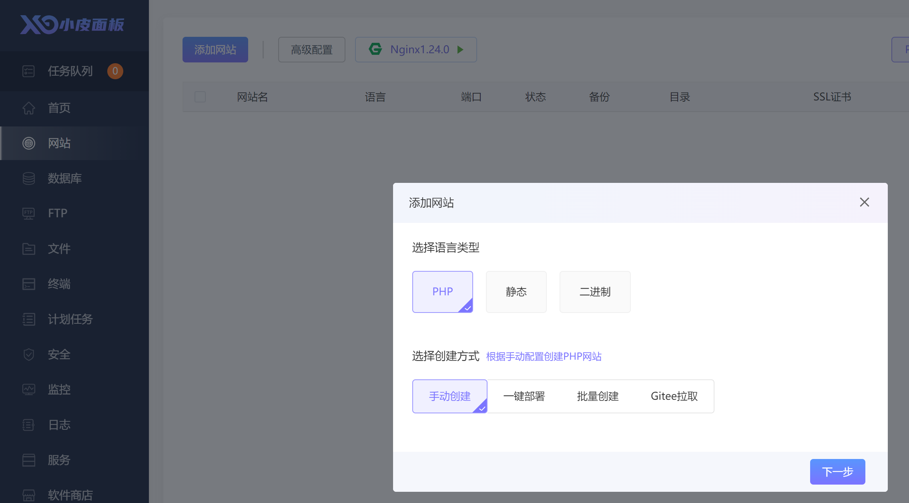909x503 pixels.
Task: Click the log notebook icon
Action: tap(28, 425)
